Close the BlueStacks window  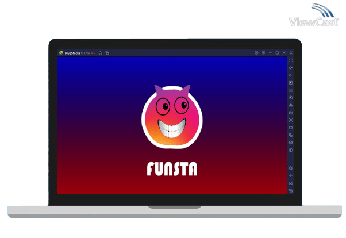pyautogui.click(x=284, y=53)
